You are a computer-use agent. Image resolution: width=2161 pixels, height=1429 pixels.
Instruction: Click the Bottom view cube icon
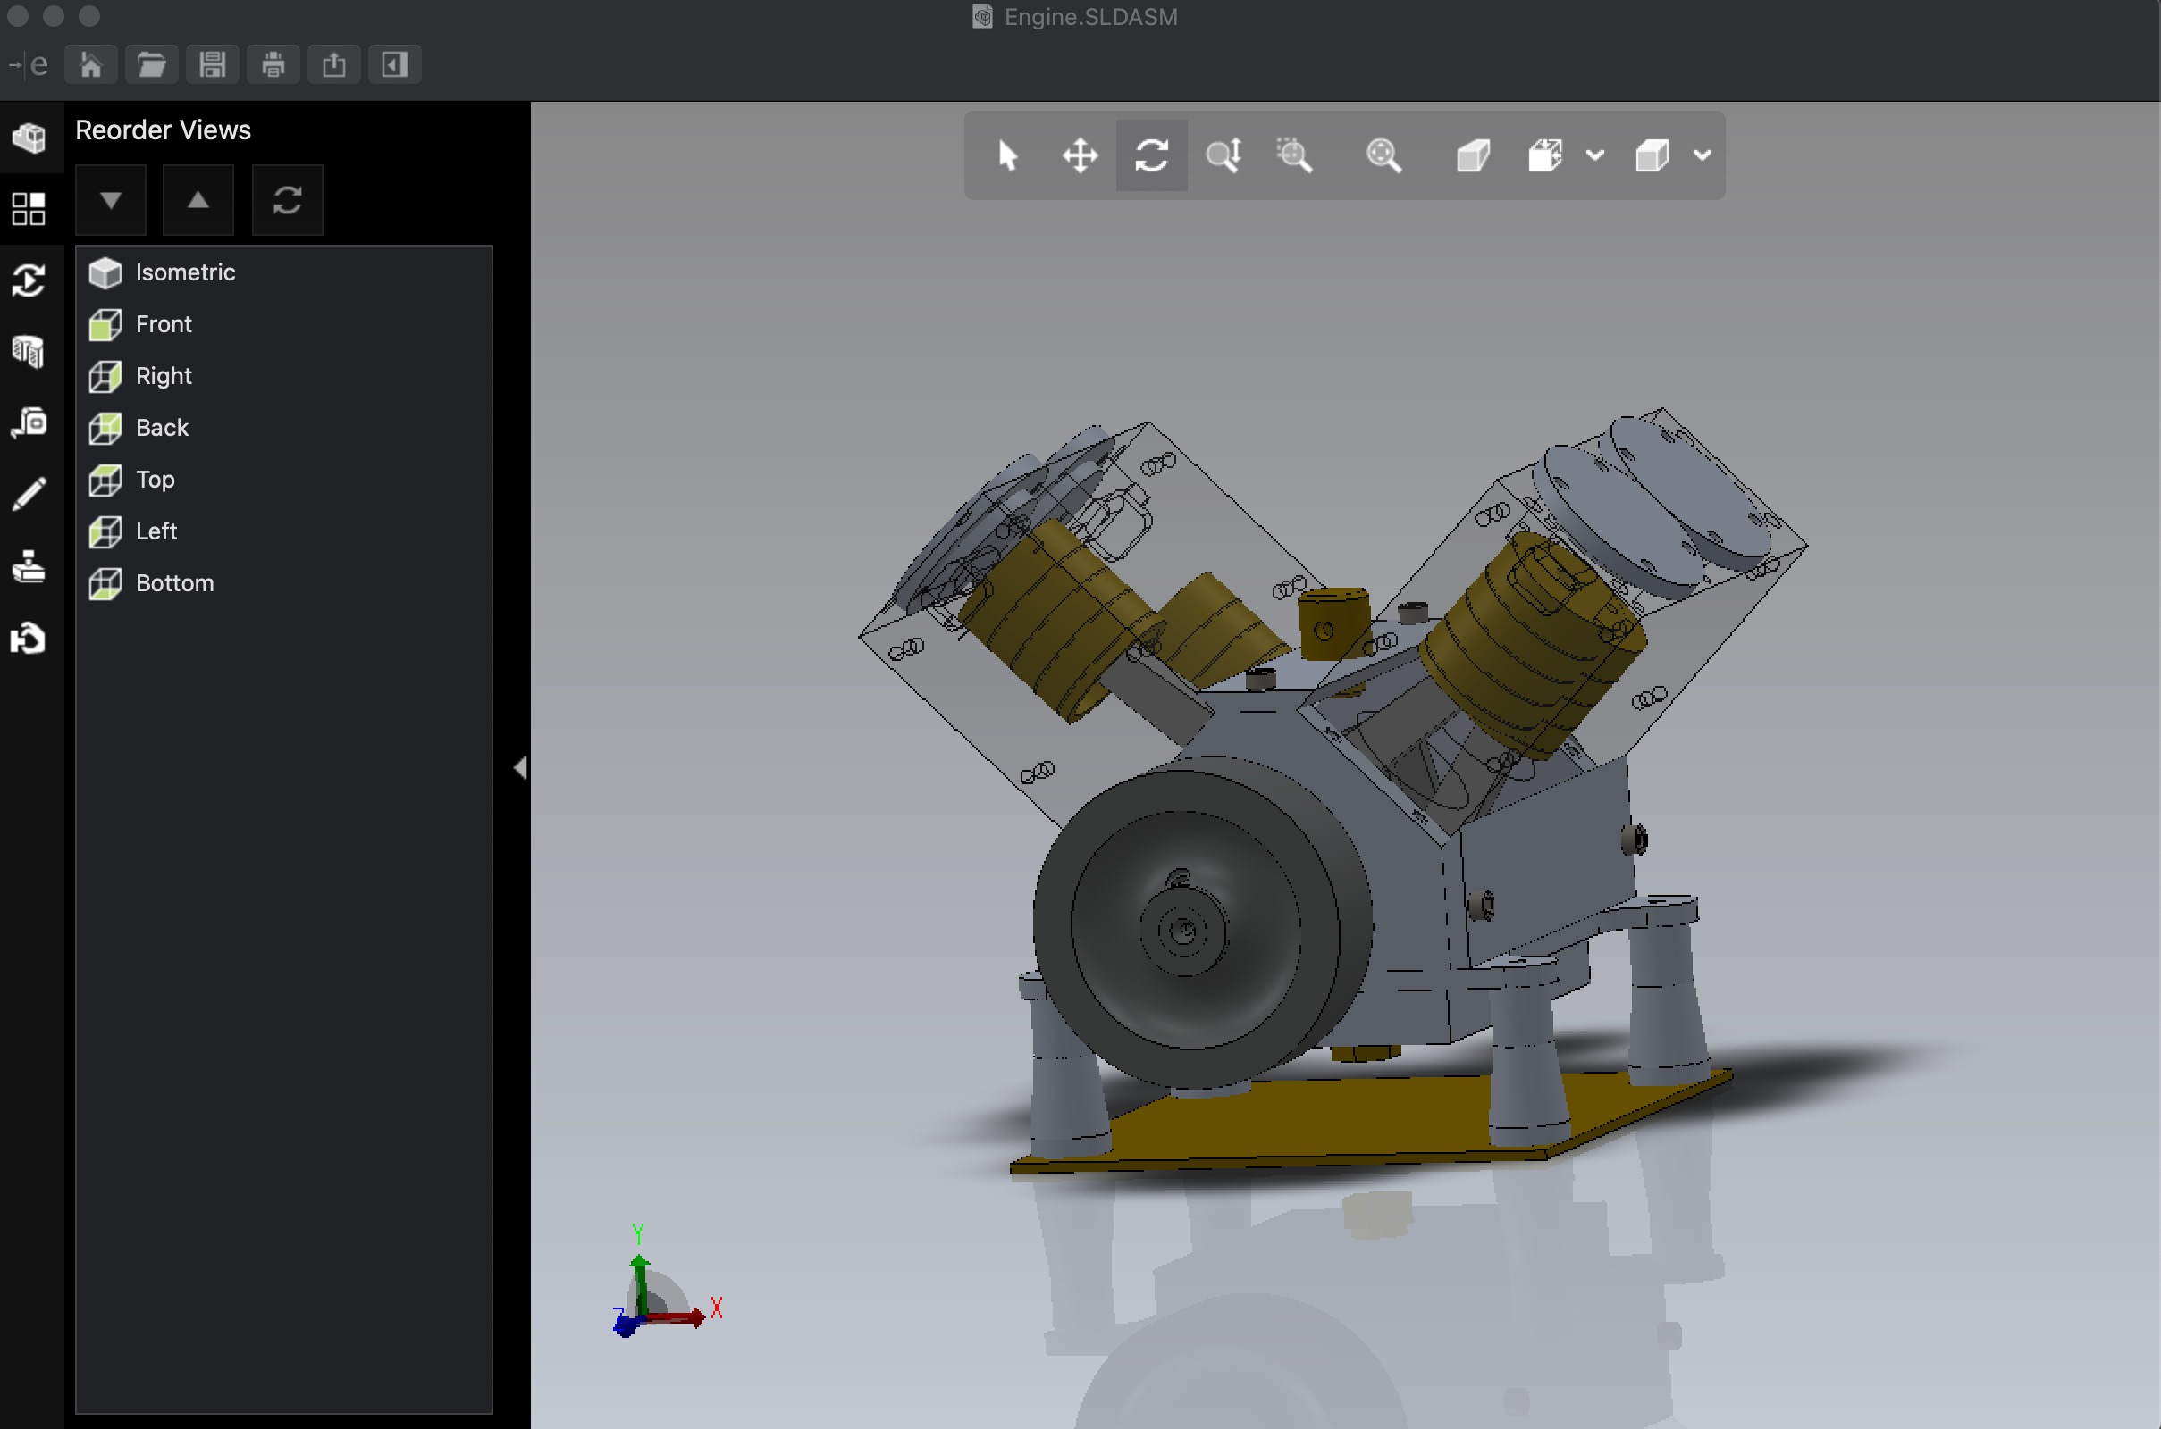(x=105, y=583)
